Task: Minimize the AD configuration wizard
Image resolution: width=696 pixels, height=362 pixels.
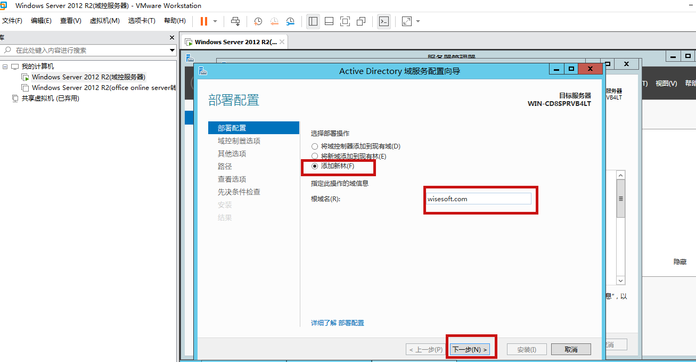Action: (556, 69)
